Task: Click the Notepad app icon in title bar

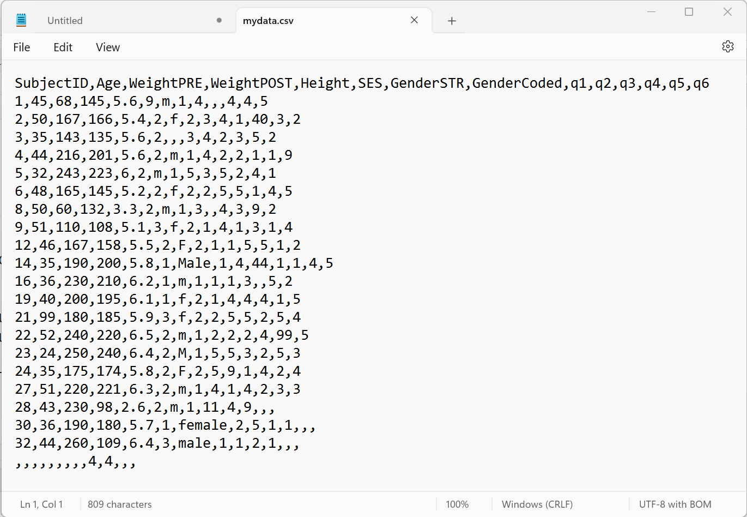Action: click(21, 21)
